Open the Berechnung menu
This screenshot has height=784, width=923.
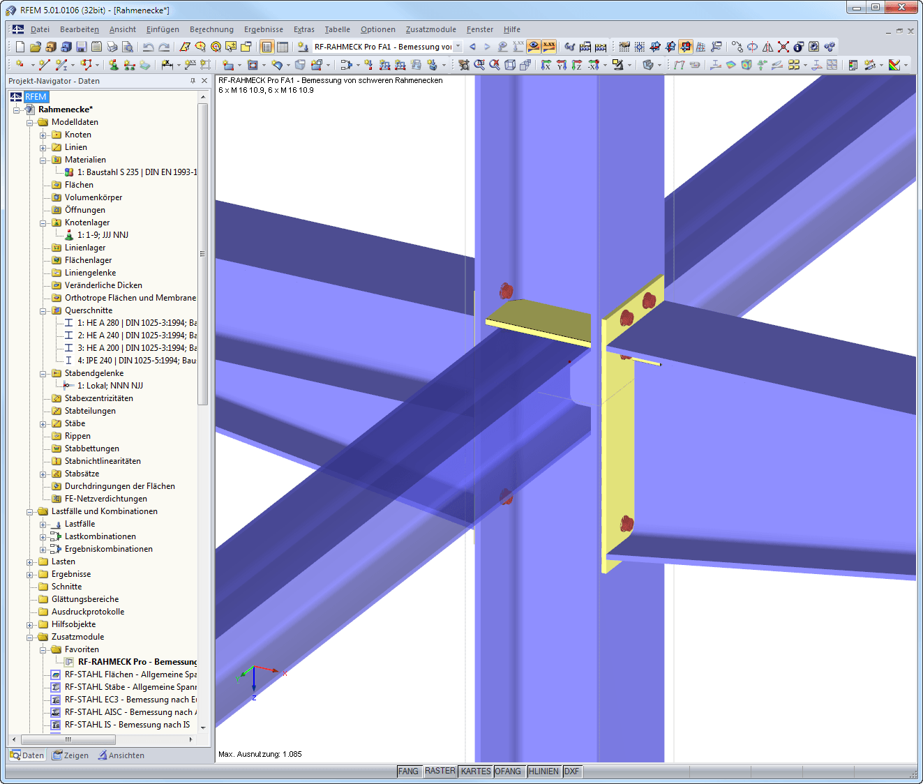click(x=211, y=29)
